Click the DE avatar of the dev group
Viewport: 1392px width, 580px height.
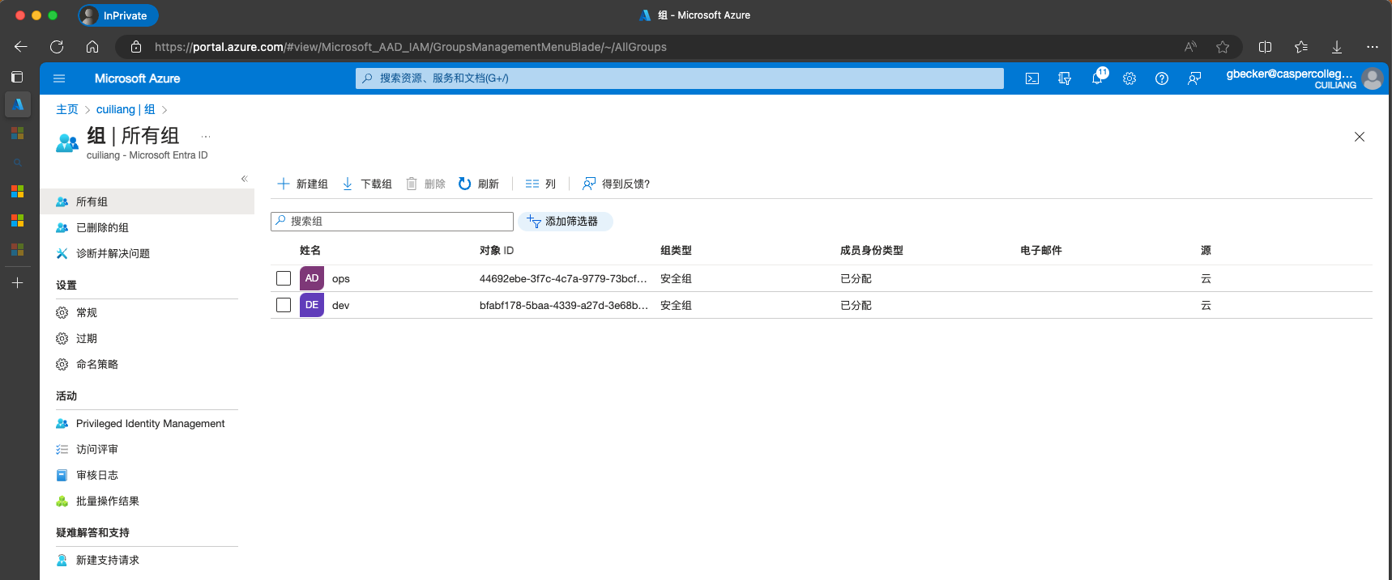click(312, 305)
